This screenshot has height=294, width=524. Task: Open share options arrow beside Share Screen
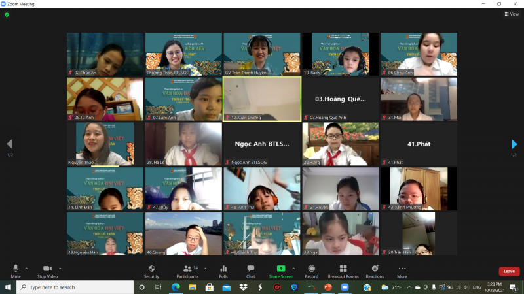(x=293, y=269)
